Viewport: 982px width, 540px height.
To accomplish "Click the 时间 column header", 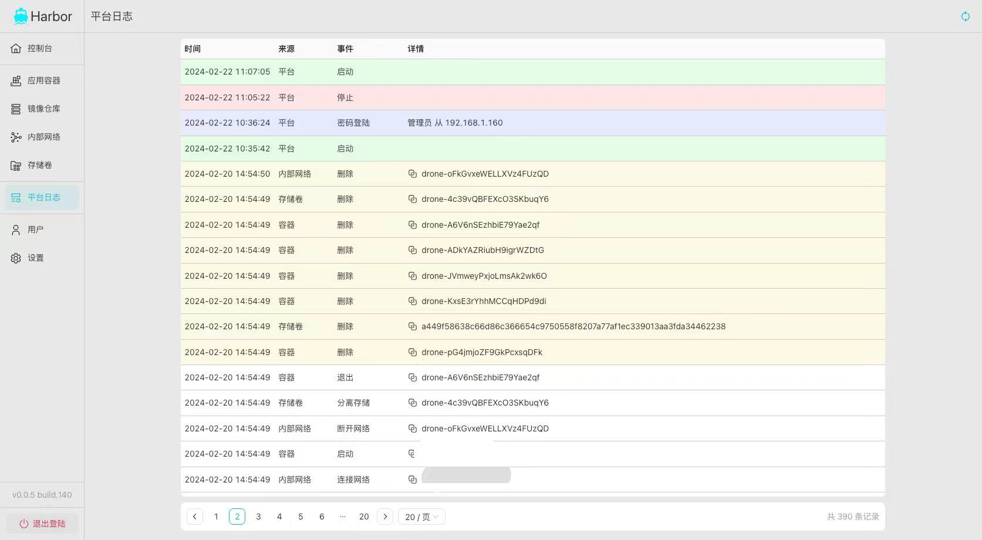I will tap(193, 49).
